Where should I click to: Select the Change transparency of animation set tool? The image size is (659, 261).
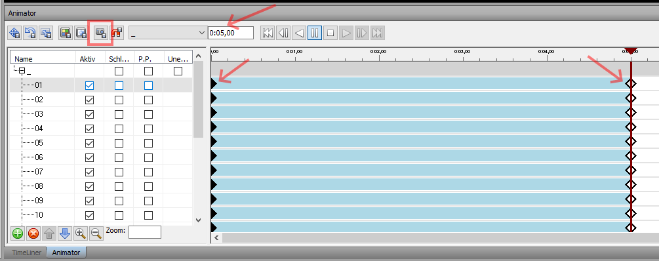(x=81, y=33)
